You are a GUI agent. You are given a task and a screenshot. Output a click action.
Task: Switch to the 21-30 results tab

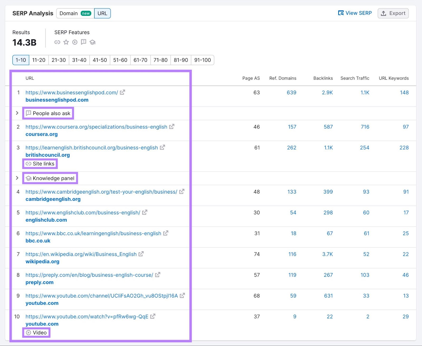(x=59, y=60)
